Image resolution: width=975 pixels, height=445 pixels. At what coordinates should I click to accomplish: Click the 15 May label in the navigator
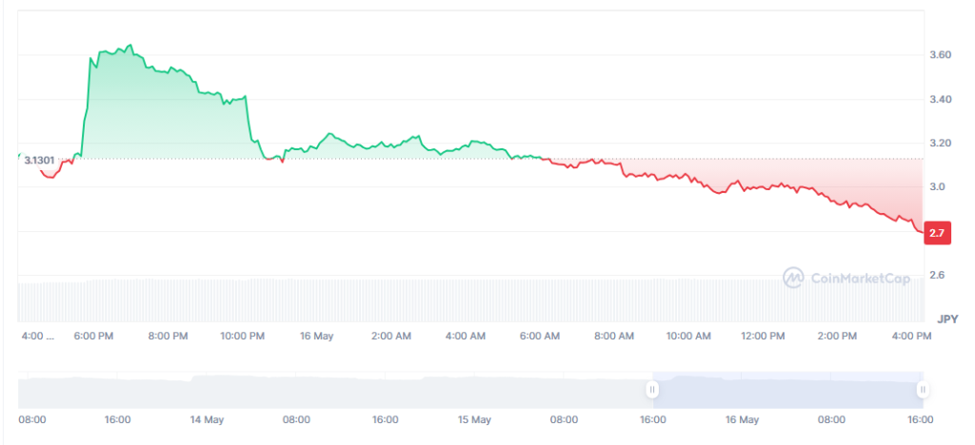(x=474, y=419)
